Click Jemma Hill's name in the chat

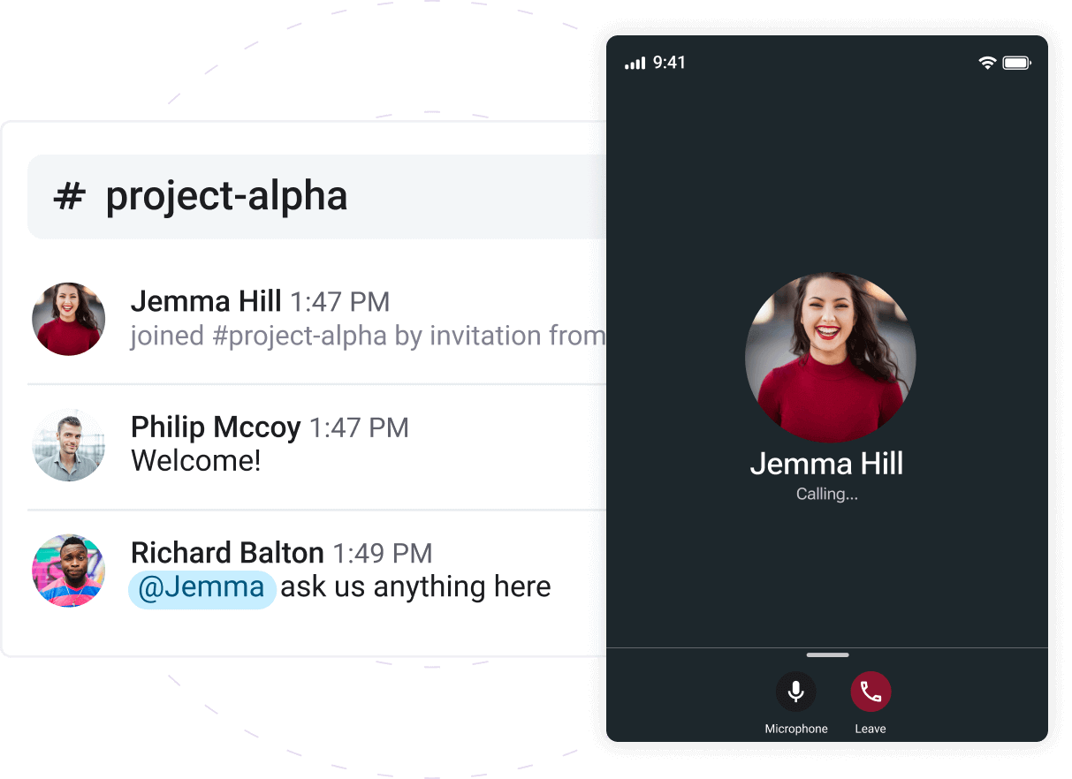pyautogui.click(x=206, y=301)
